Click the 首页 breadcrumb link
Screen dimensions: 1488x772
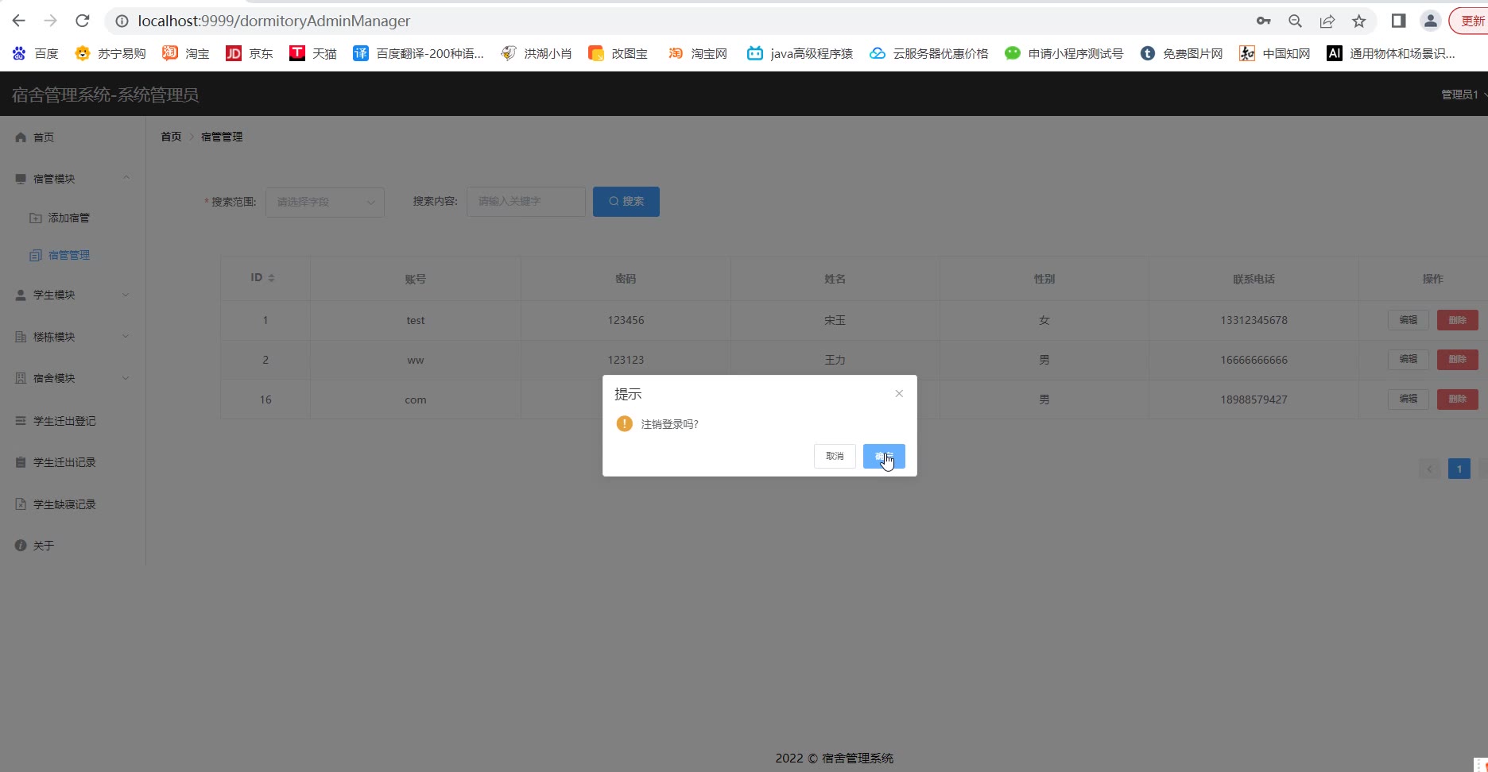point(171,137)
